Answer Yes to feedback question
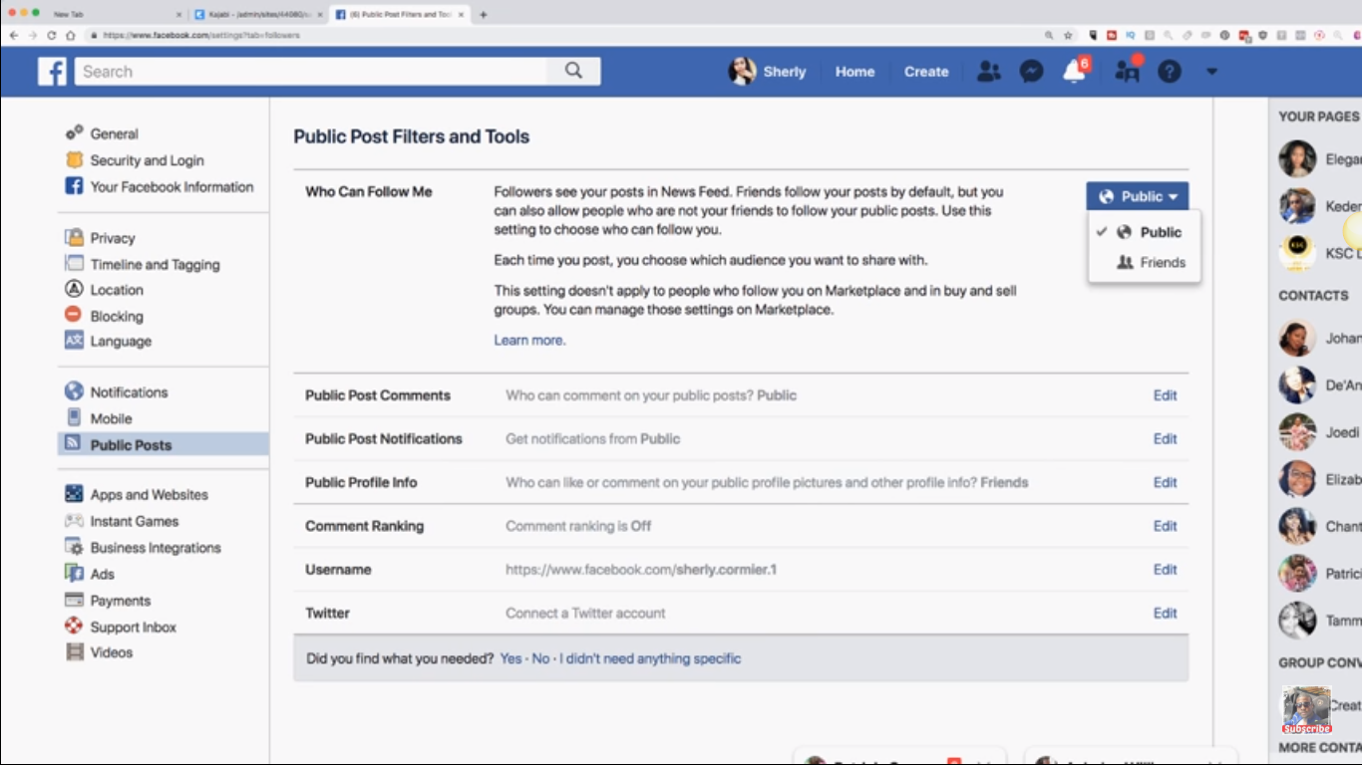 511,658
